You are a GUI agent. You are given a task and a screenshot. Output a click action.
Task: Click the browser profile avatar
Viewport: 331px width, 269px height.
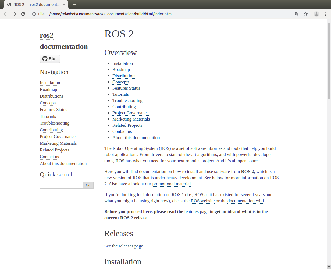point(316,14)
